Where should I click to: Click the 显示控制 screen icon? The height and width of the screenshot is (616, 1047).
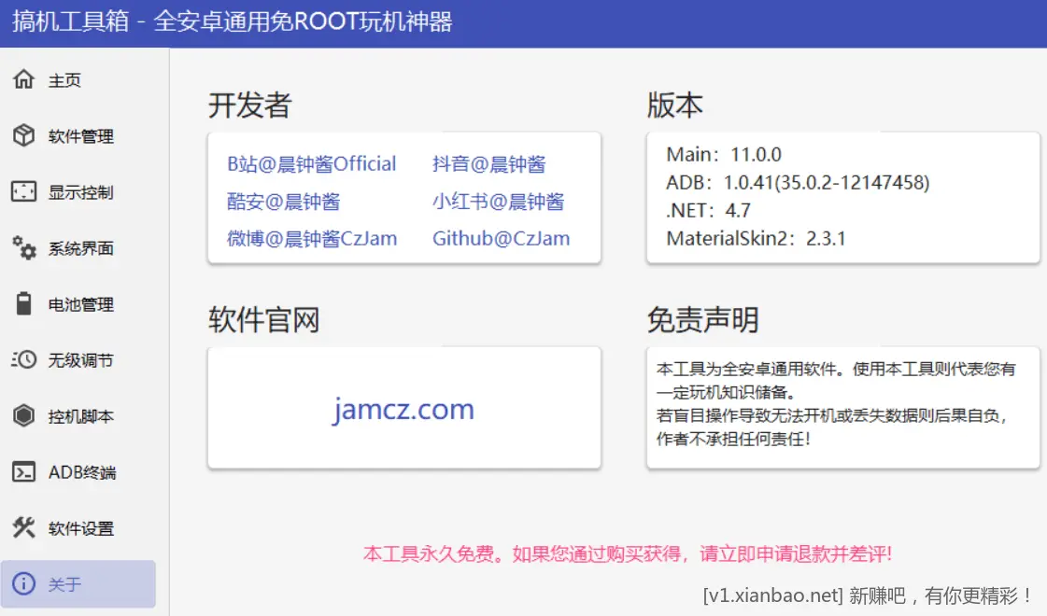[x=23, y=192]
